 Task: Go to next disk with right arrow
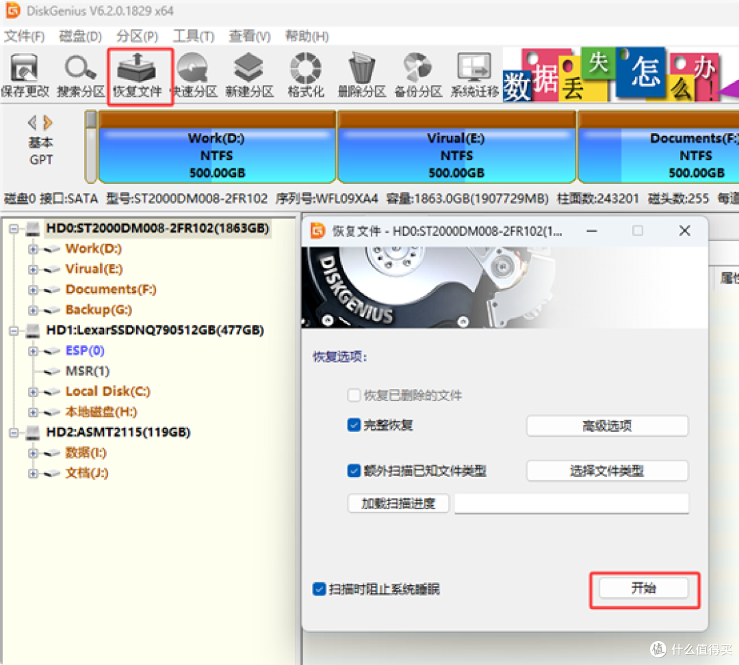[x=47, y=123]
